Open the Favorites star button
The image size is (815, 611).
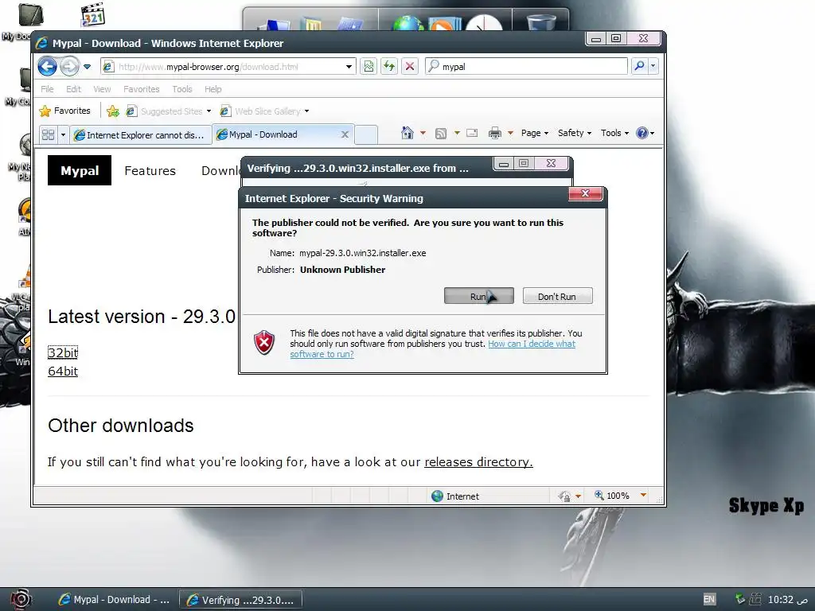point(65,111)
